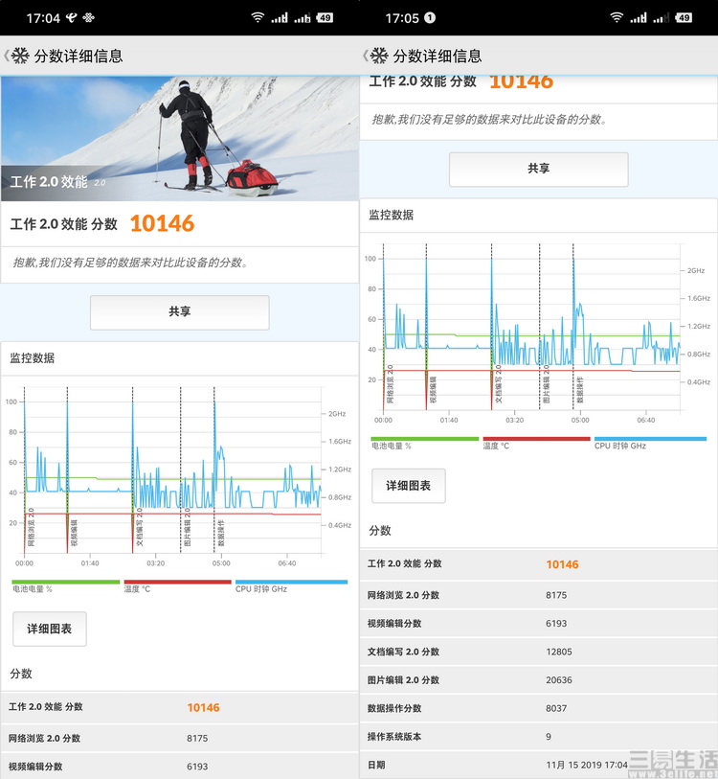Viewport: 718px width, 779px height.
Task: Tap the red 温度 °C legend on left chart
Action: (x=177, y=585)
